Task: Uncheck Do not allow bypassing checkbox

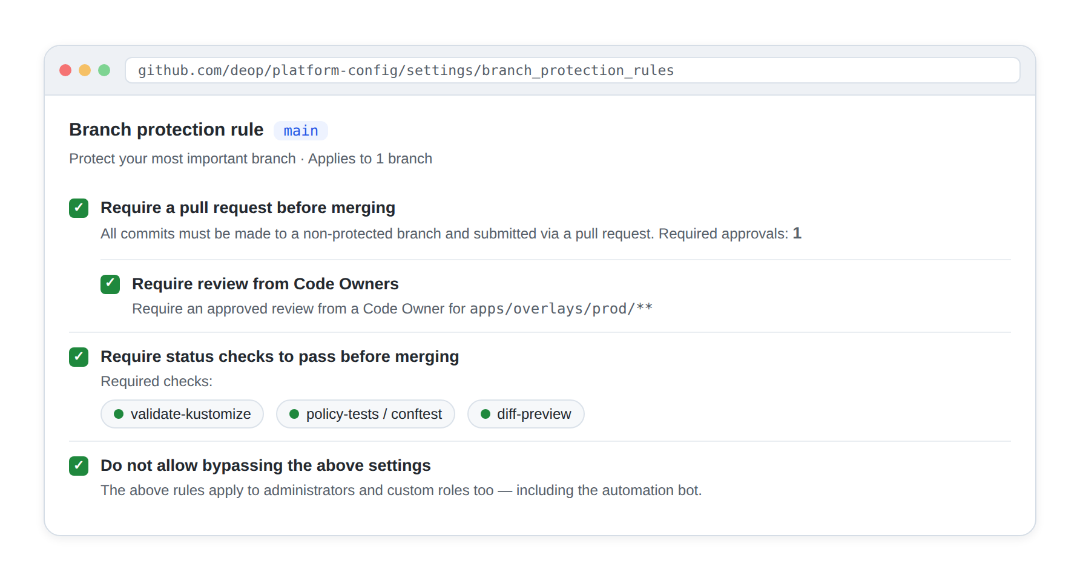Action: point(79,465)
